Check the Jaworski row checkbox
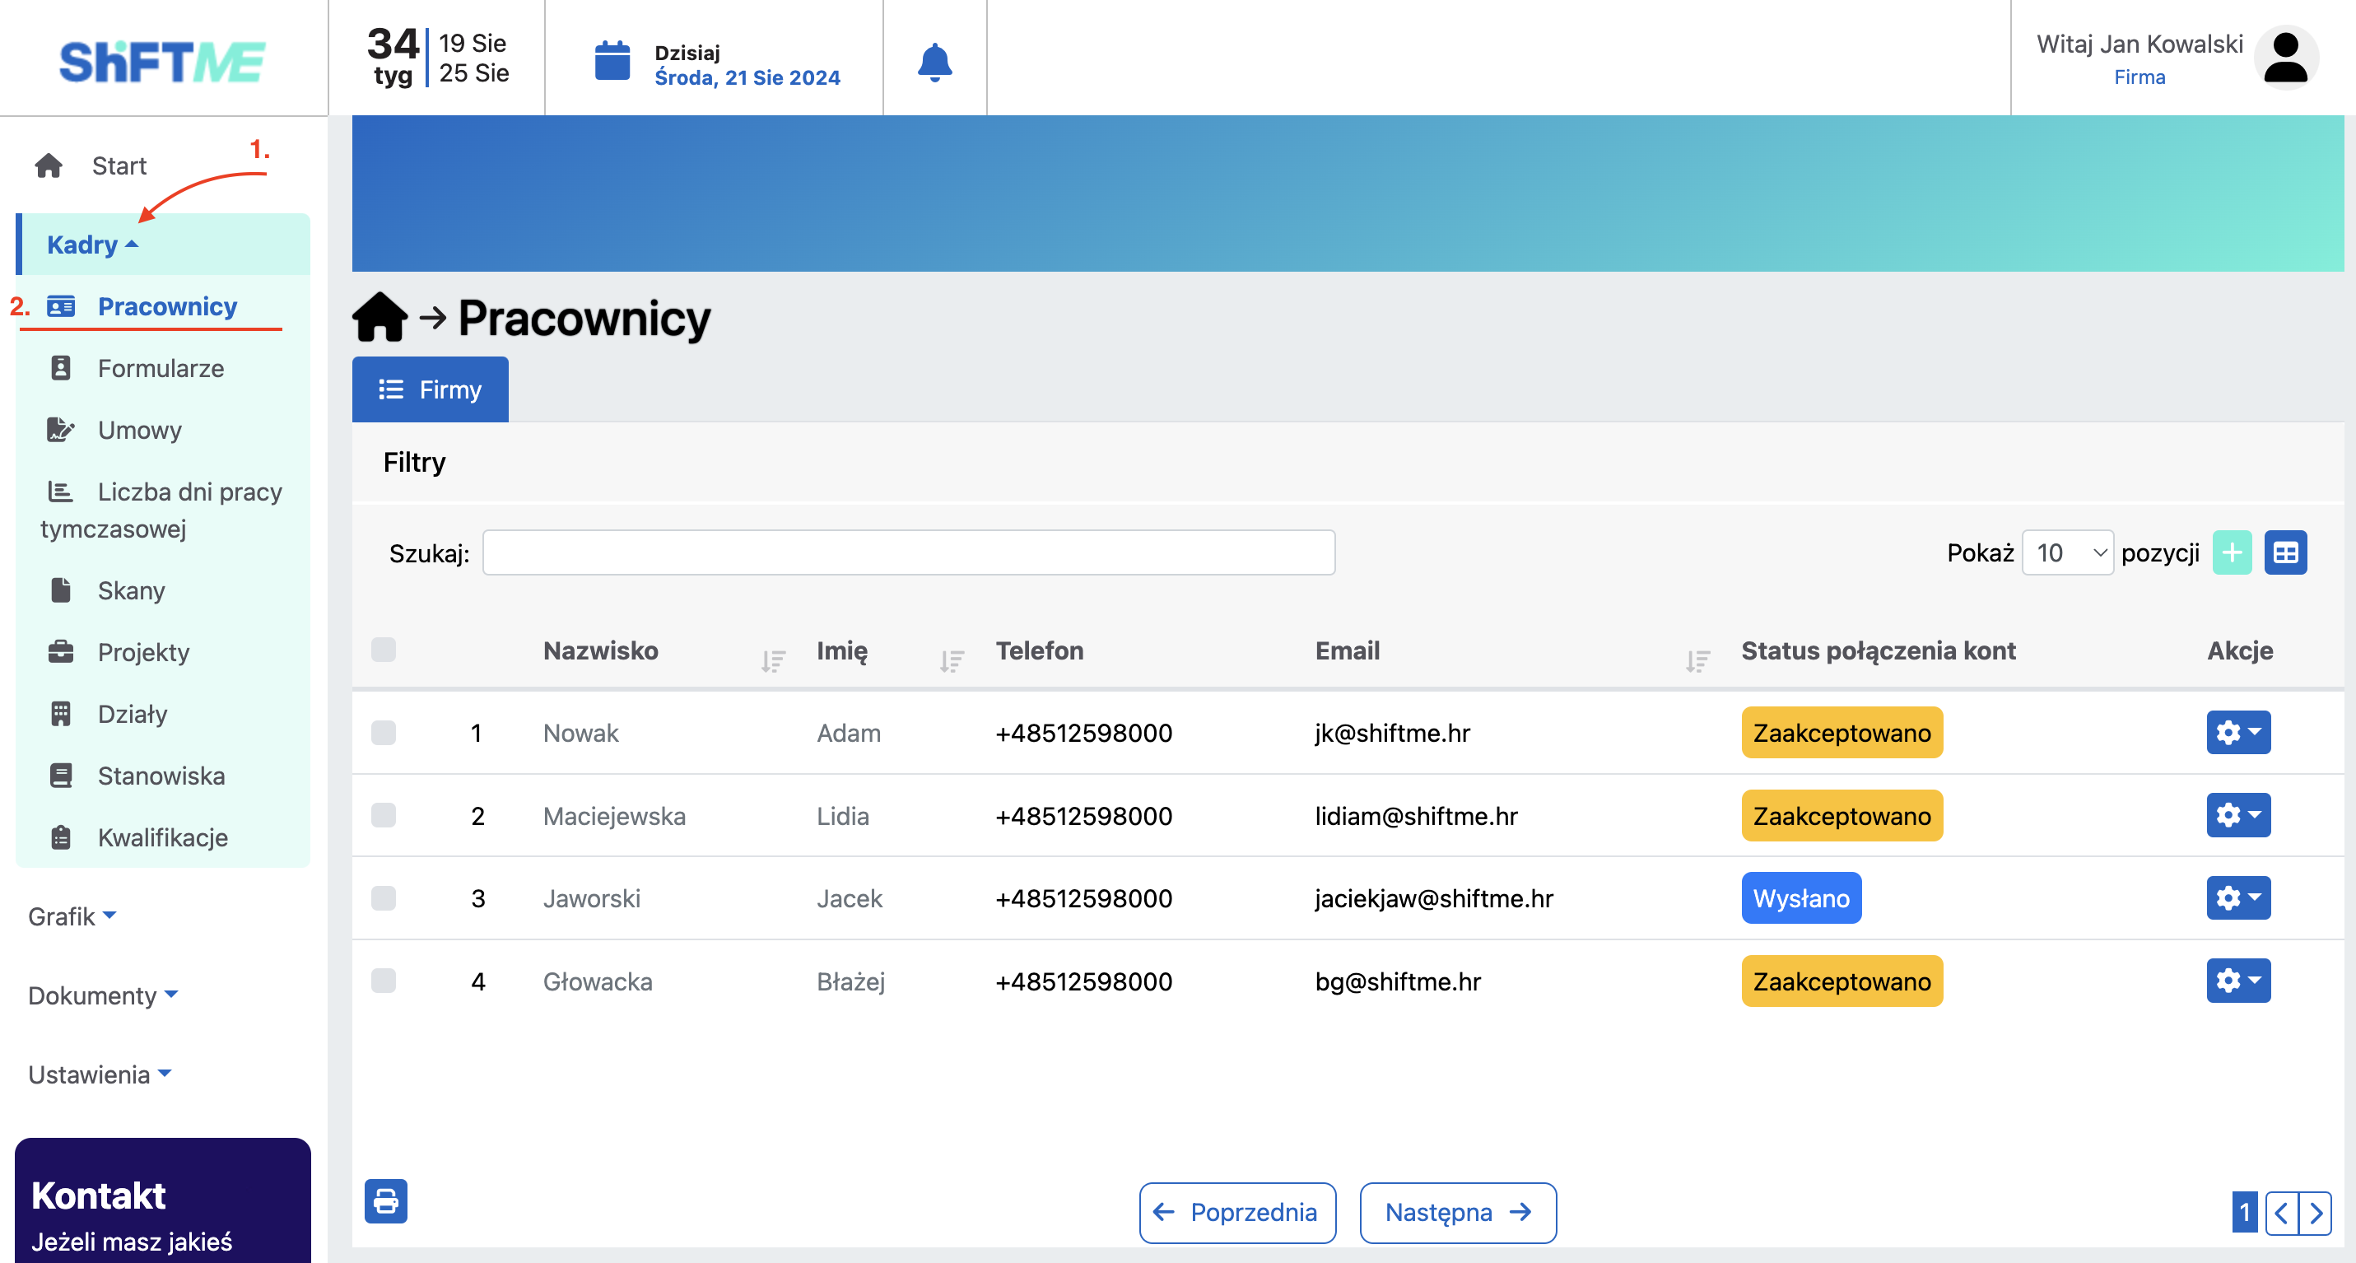Viewport: 2356px width, 1263px height. (384, 898)
